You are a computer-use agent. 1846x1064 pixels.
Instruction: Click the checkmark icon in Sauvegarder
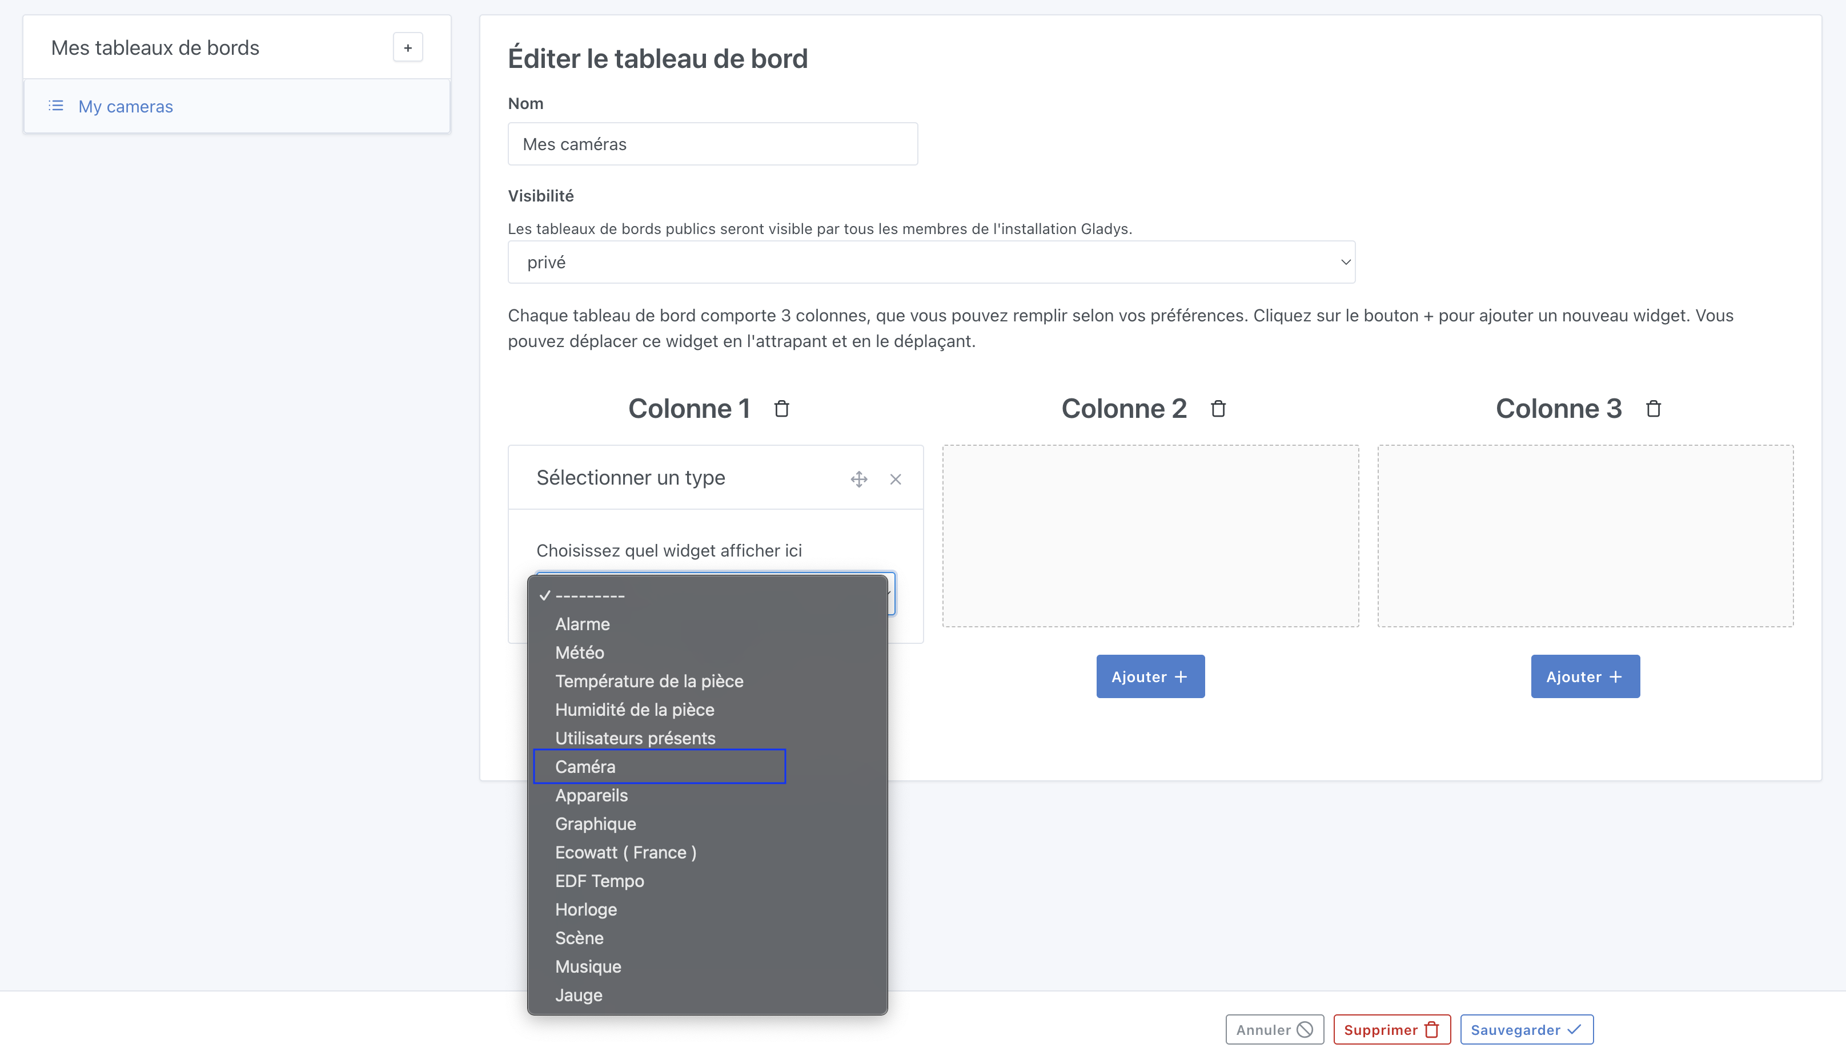tap(1574, 1029)
